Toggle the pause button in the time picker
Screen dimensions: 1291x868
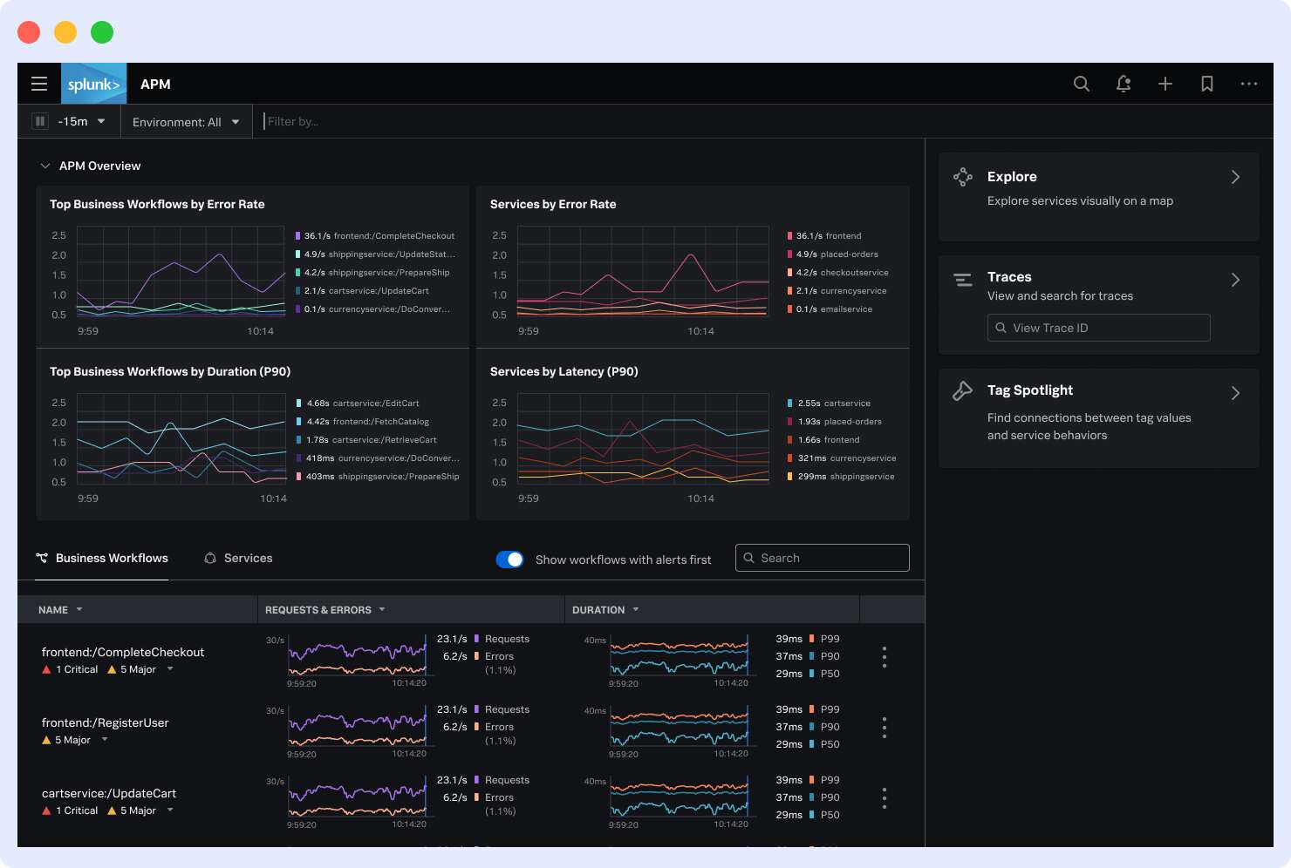(39, 121)
